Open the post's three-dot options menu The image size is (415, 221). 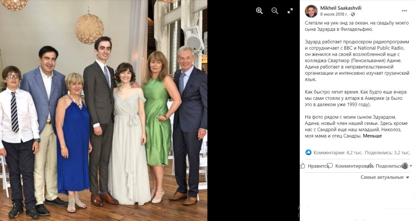(404, 11)
